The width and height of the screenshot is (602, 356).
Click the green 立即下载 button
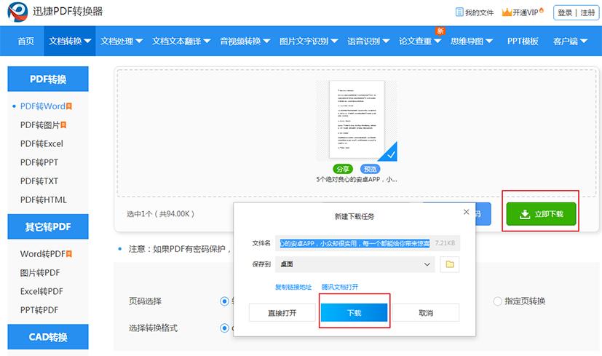tap(541, 214)
